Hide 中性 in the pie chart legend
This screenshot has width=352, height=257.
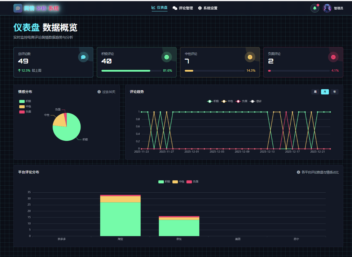click(x=25, y=106)
